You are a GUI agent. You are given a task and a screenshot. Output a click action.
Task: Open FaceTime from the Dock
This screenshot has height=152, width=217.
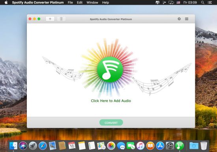[x=131, y=146]
